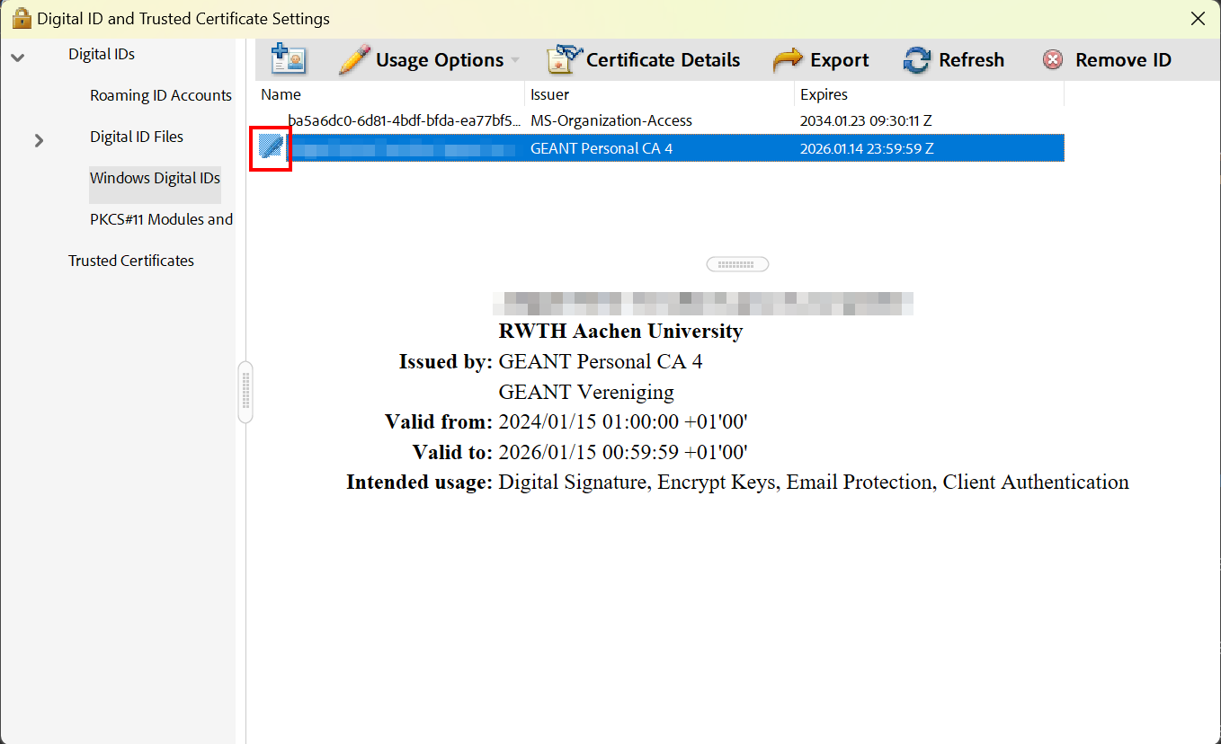Screen dimensions: 1221x744
Task: Click the Remove ID red icon
Action: tap(1052, 59)
